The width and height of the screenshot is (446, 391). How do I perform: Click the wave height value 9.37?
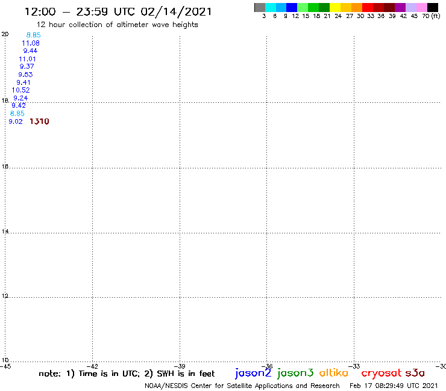point(27,66)
